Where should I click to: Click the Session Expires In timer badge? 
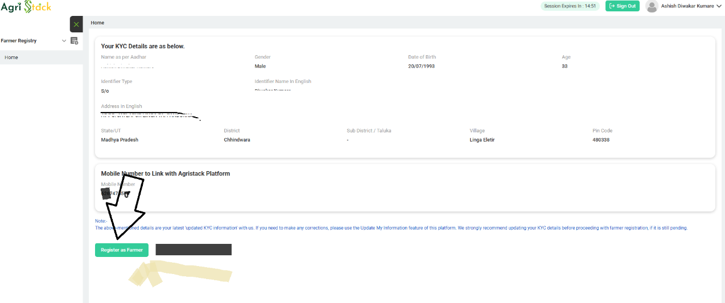(x=570, y=6)
